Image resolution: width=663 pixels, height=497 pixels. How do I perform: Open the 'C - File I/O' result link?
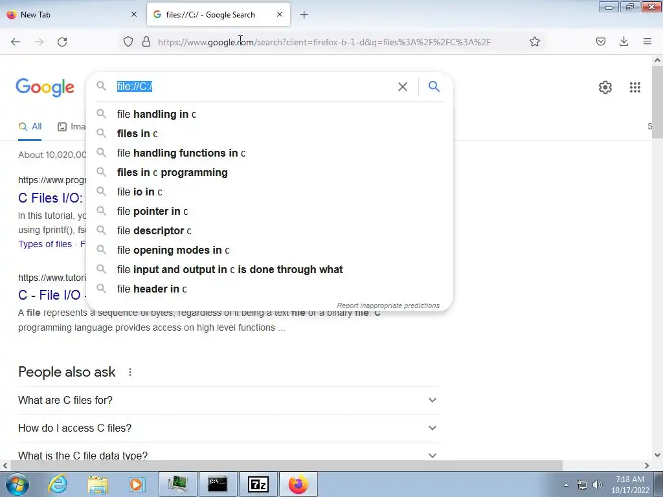click(x=52, y=295)
